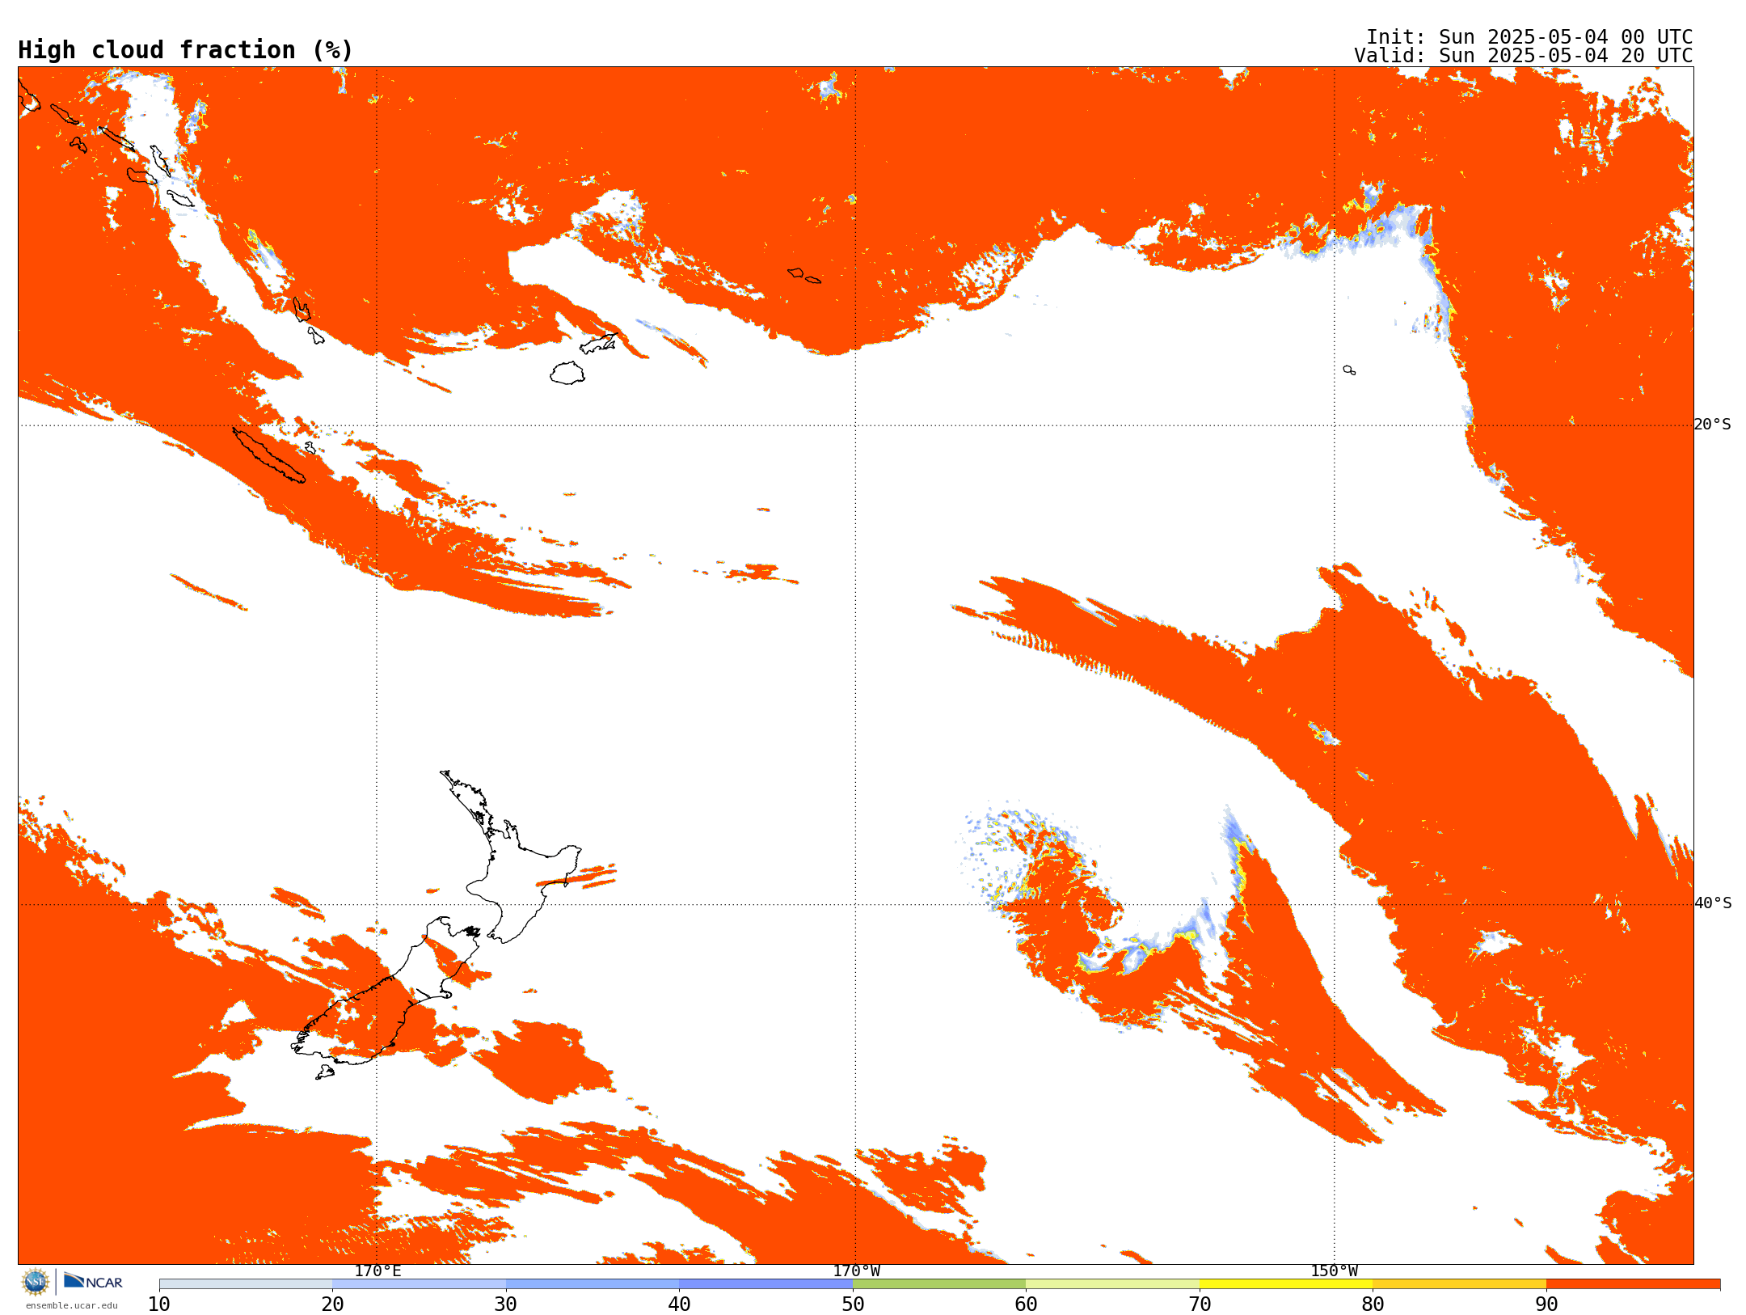Click the colorbar tick label 40
1746x1315 pixels.
click(x=679, y=1304)
